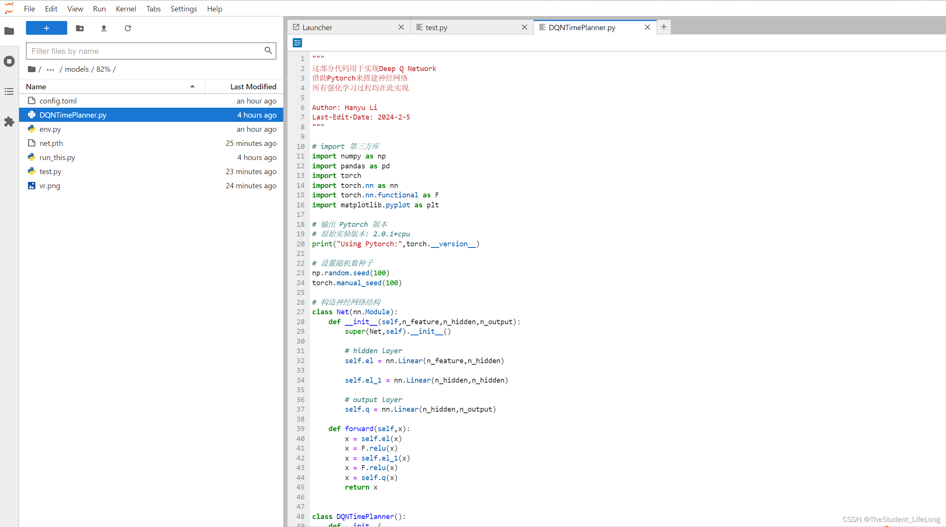946x527 pixels.
Task: Navigate to models folder in breadcrumb
Action: pyautogui.click(x=77, y=69)
